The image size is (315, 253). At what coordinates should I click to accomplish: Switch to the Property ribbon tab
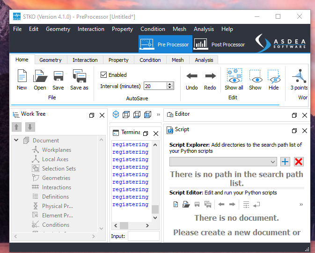[x=118, y=60]
